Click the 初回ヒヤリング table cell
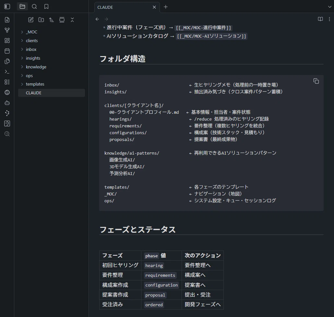 (120, 265)
